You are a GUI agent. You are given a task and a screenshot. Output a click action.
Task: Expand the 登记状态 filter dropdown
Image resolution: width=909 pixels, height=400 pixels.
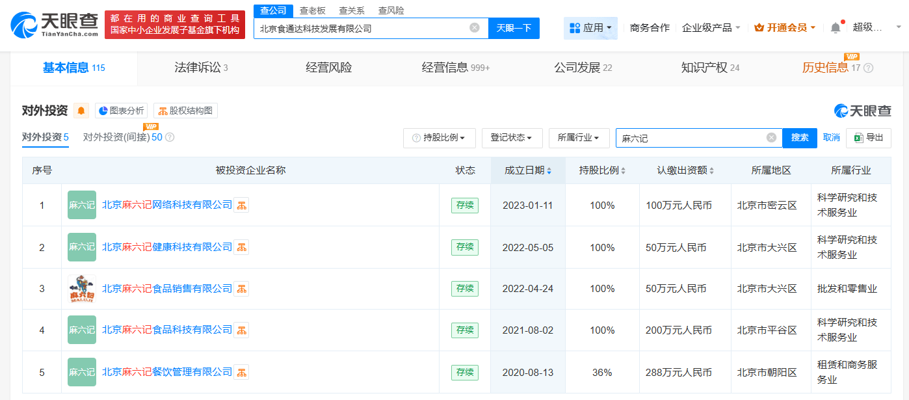512,138
